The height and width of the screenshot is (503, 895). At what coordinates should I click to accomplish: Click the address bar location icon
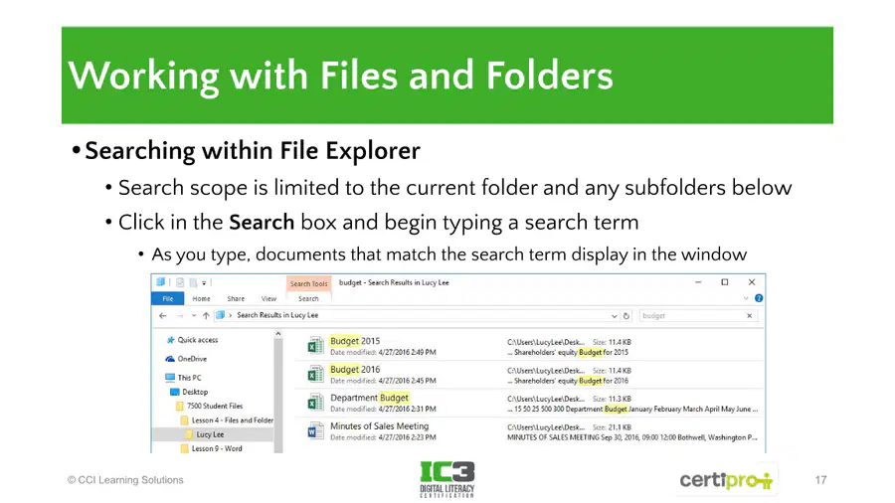(220, 315)
